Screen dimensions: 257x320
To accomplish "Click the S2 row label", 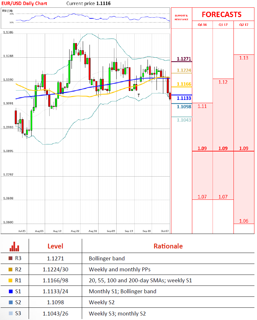I will pos(18,302).
